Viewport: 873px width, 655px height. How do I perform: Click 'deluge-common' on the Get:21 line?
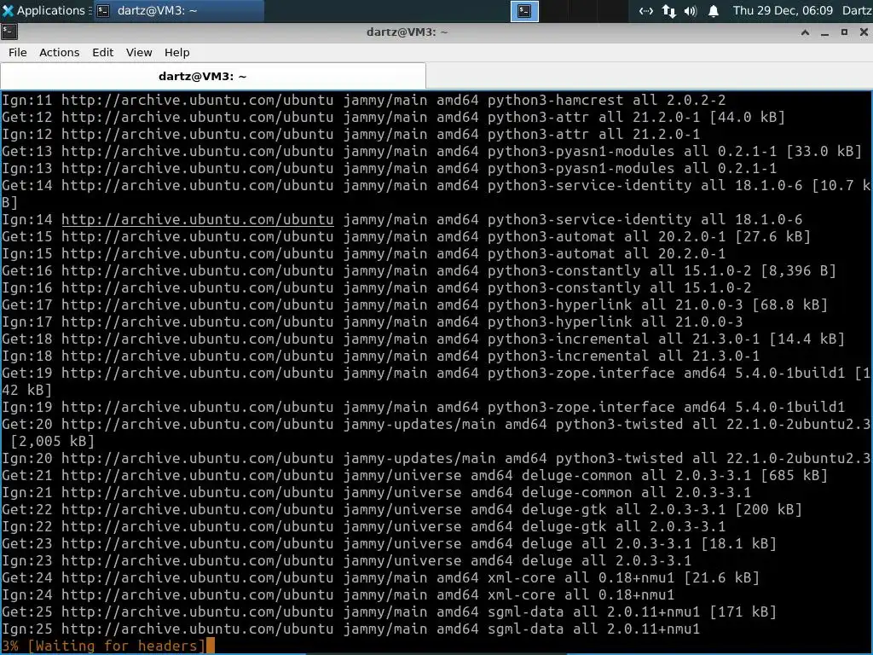pos(577,475)
